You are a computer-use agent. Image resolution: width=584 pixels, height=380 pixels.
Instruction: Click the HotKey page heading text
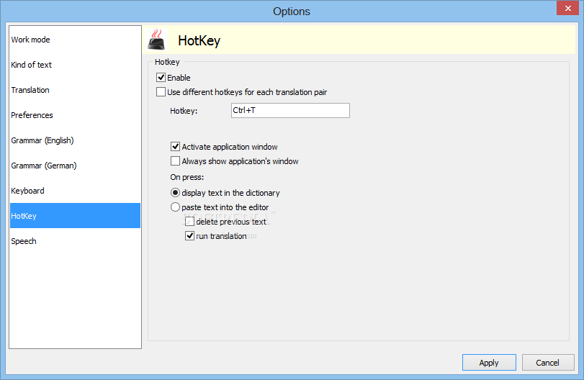tap(199, 40)
